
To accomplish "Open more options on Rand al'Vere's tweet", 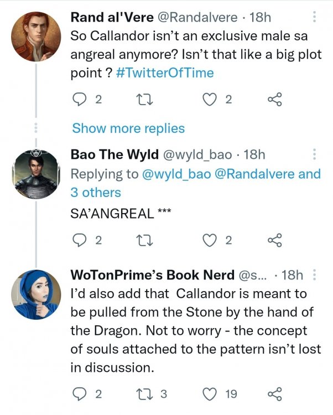I will tap(315, 17).
